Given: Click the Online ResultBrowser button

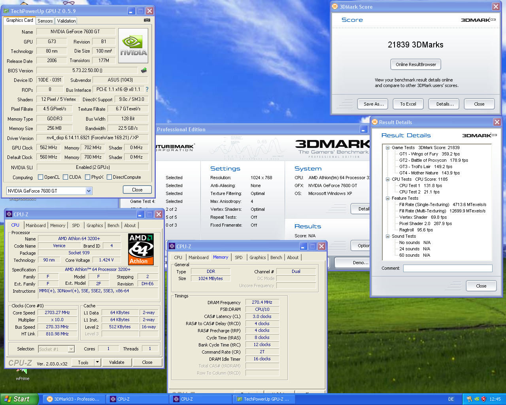Looking at the screenshot, I should coord(416,64).
